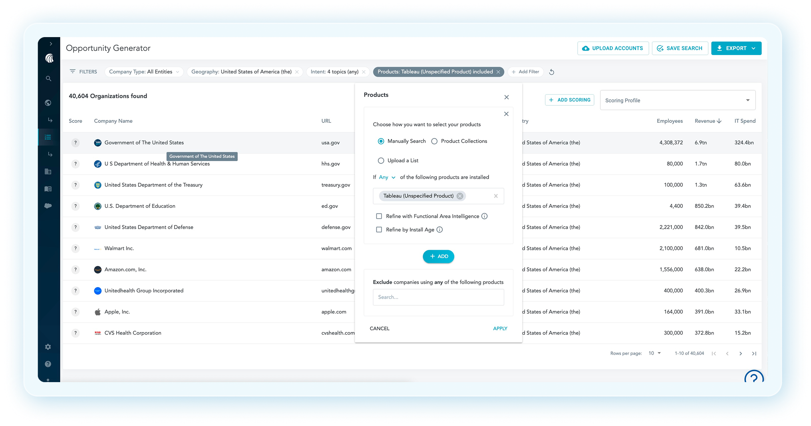Click APPLY in the Products panel
The height and width of the screenshot is (426, 811).
tap(500, 329)
